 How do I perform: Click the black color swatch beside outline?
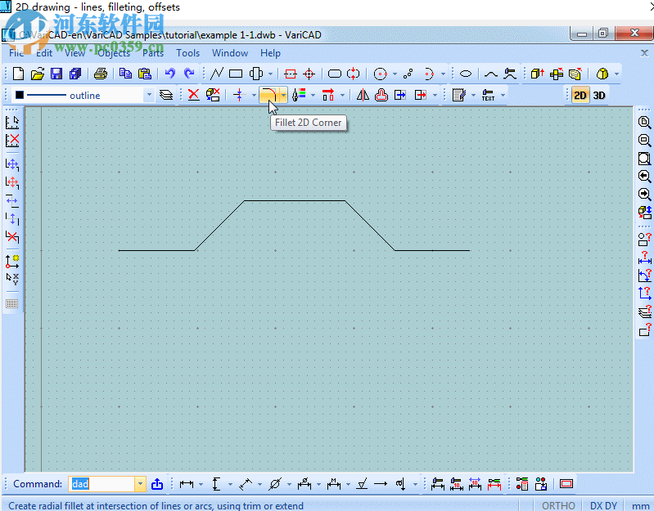click(x=20, y=95)
